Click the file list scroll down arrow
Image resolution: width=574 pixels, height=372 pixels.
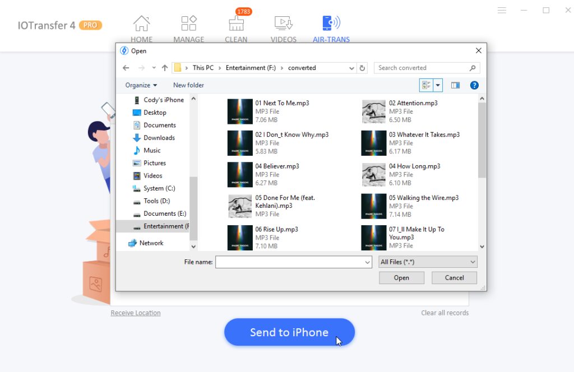click(x=482, y=247)
